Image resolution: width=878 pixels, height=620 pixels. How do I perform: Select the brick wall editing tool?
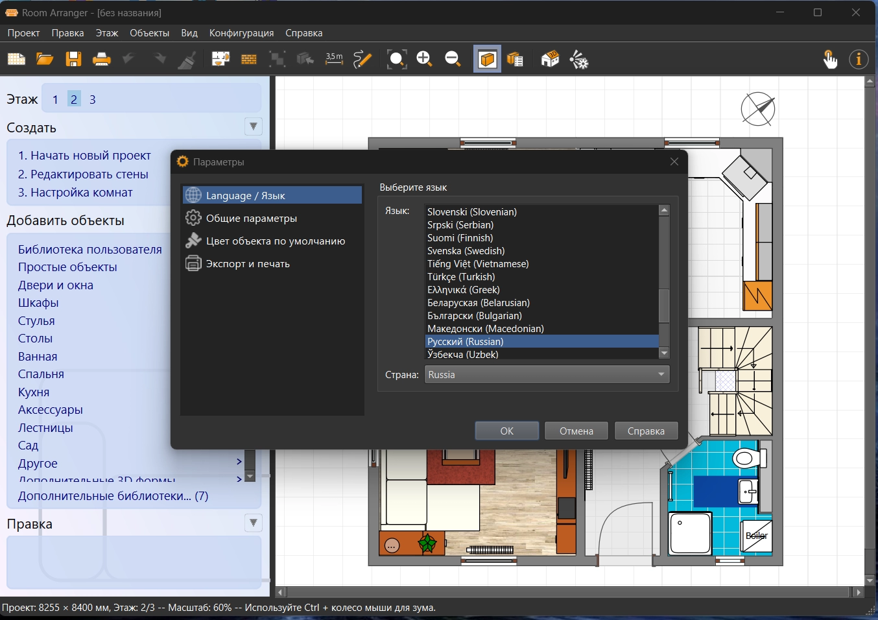click(x=249, y=60)
